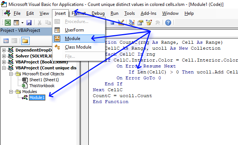Click the ThisWorkbook icon
Viewport: 238px width, 145px height.
tap(25, 86)
